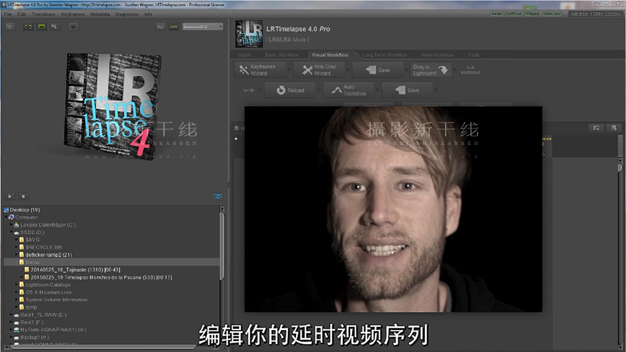Click the MB free memory indicator

pyautogui.click(x=595, y=14)
